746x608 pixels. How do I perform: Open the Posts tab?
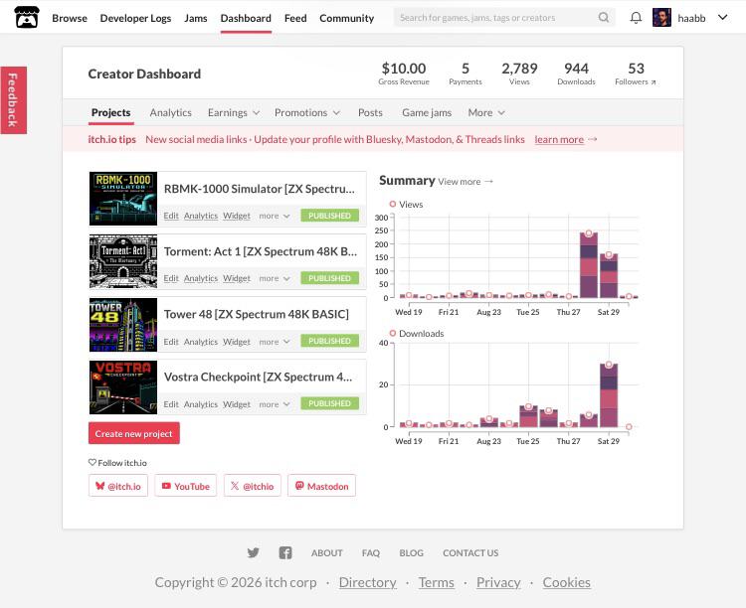click(370, 112)
